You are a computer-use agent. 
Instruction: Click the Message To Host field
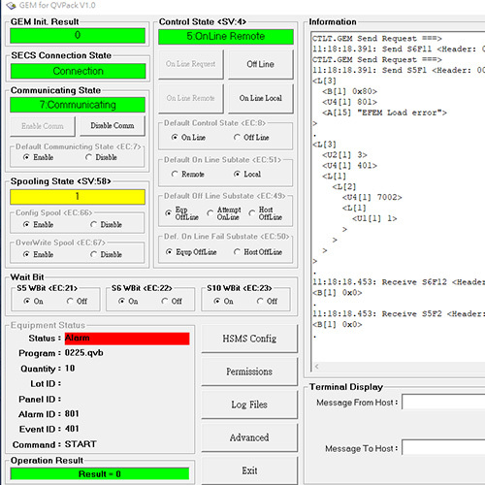pos(443,447)
